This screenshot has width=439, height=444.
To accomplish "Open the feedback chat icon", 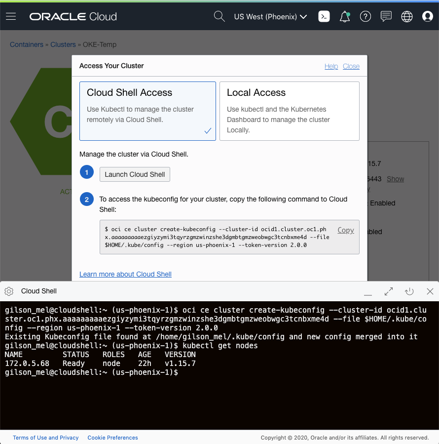I will pyautogui.click(x=386, y=16).
